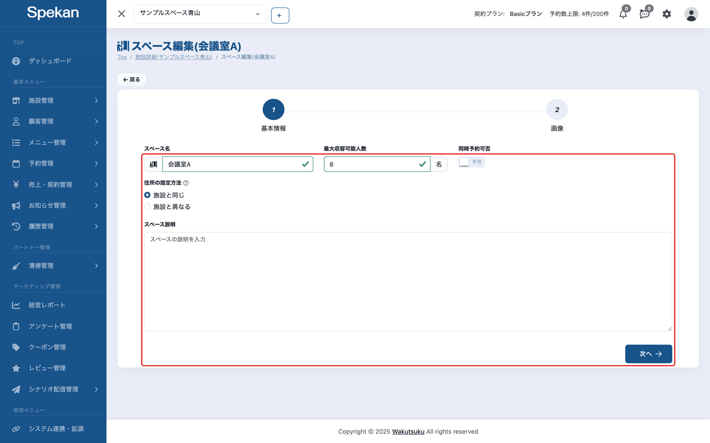Image resolution: width=710 pixels, height=443 pixels.
Task: Click the space icon beside スペース名 field
Action: [154, 164]
